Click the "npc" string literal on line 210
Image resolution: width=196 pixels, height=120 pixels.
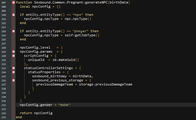tap(78, 15)
